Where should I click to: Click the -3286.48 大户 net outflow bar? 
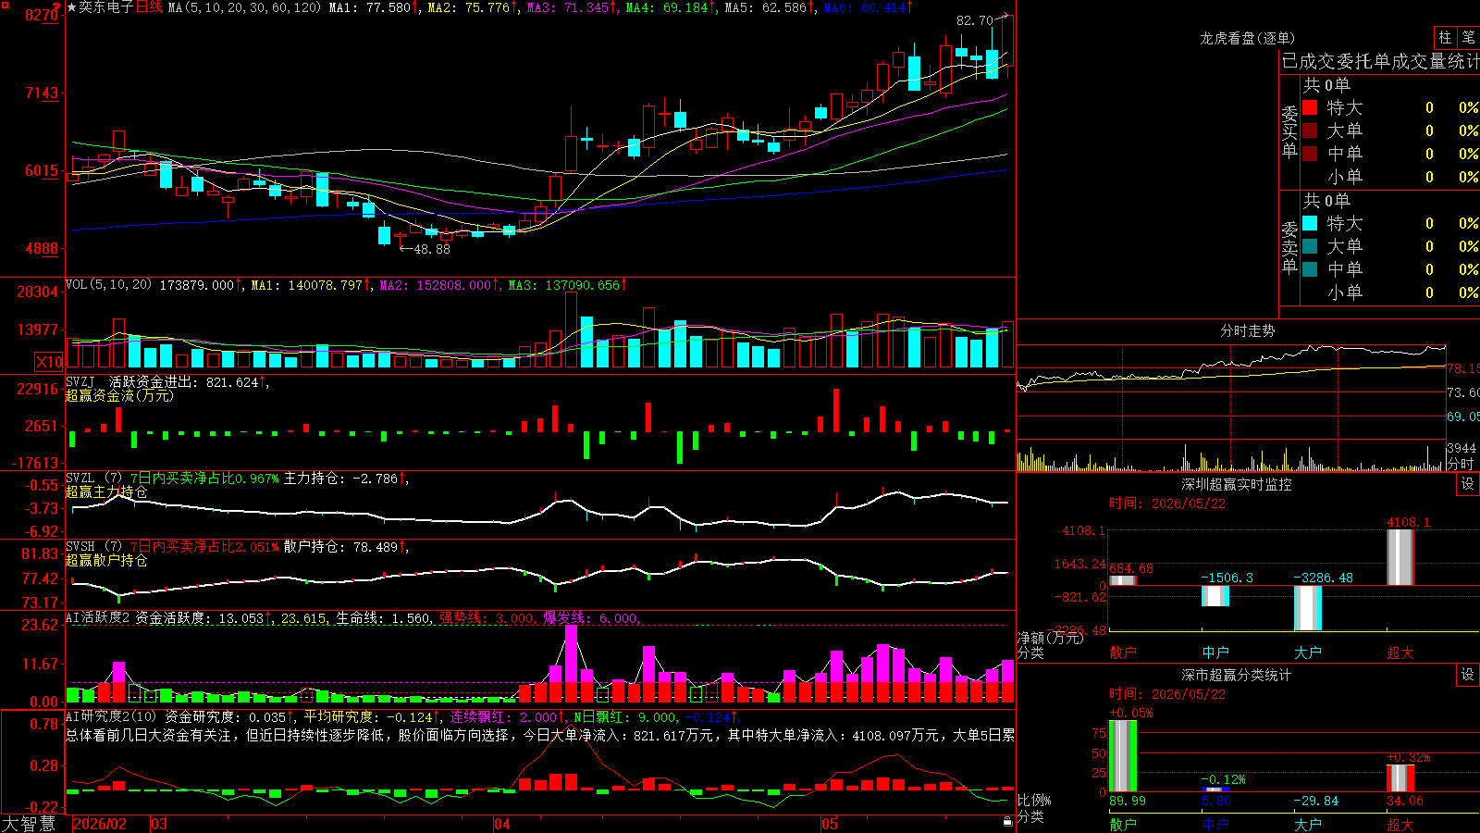[1308, 608]
